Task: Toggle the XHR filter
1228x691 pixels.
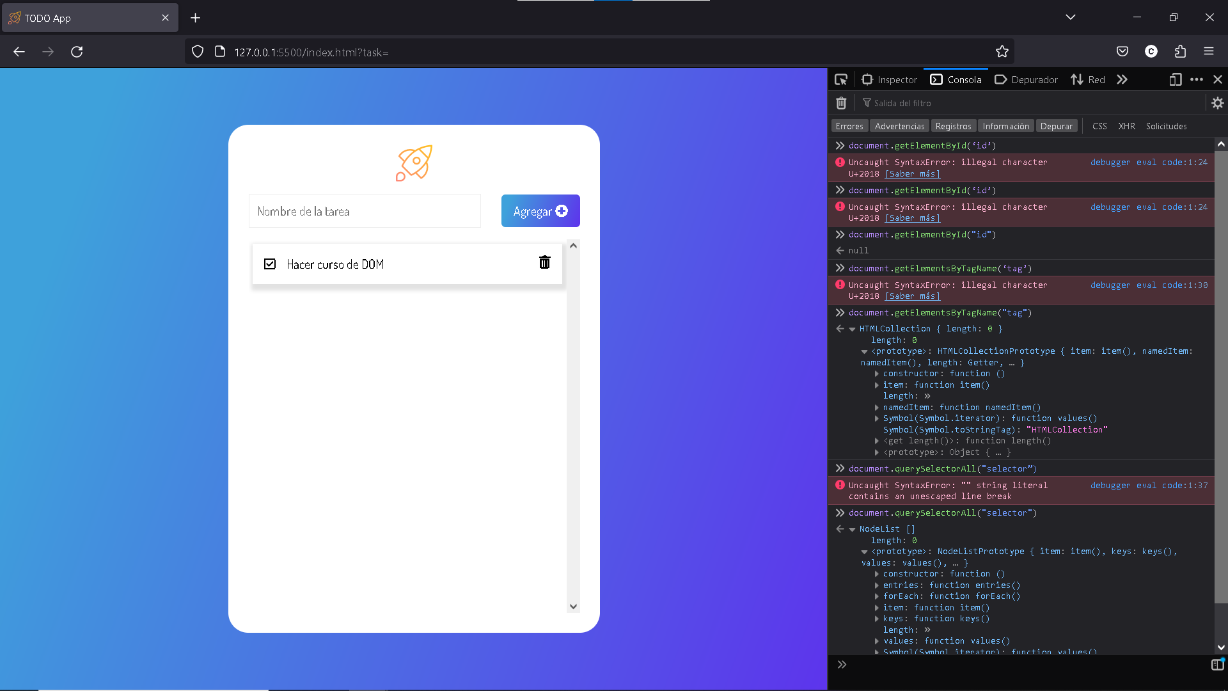Action: click(1126, 126)
